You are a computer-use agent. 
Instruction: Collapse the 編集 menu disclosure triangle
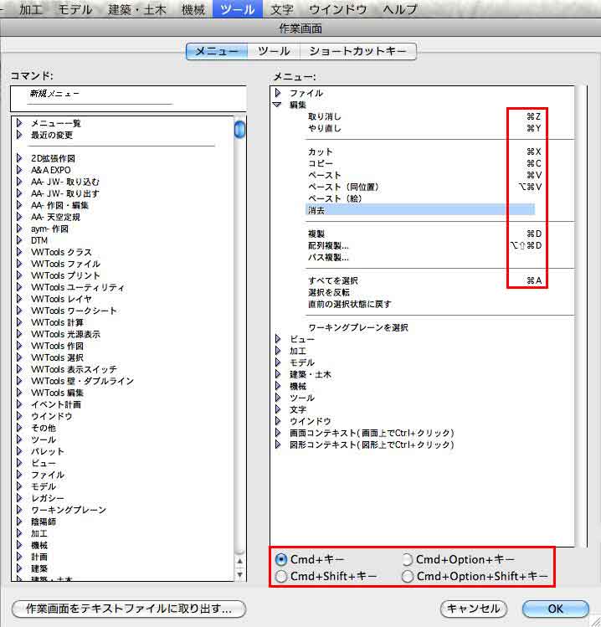click(x=278, y=105)
